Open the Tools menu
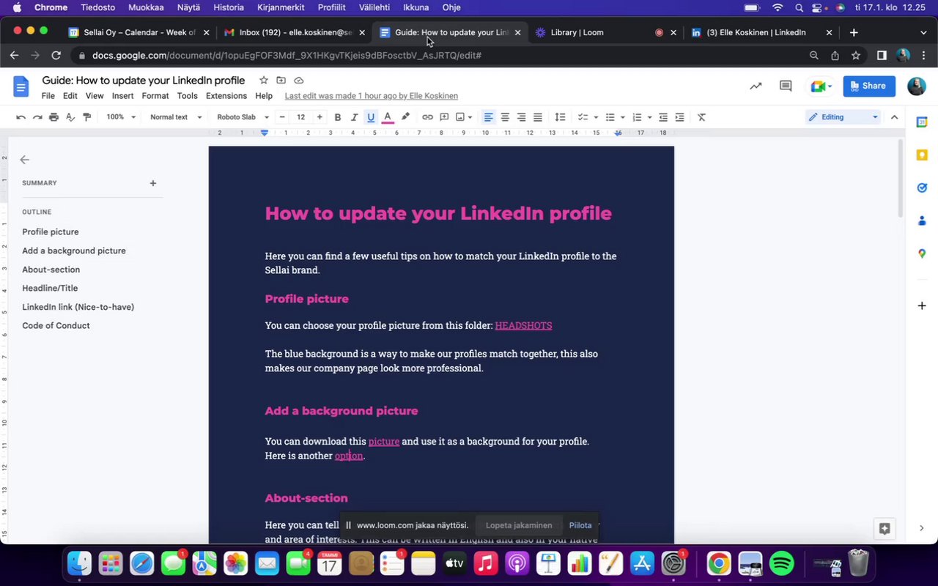Viewport: 938px width, 586px height. tap(187, 96)
